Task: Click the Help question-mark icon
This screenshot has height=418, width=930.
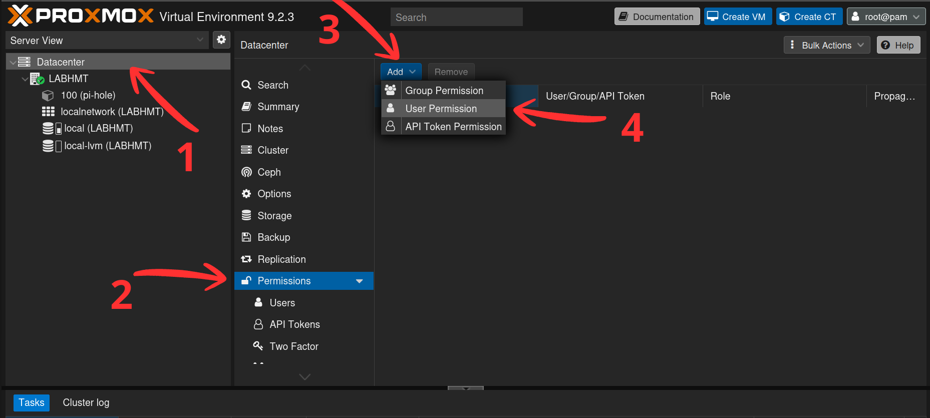Action: pos(885,45)
